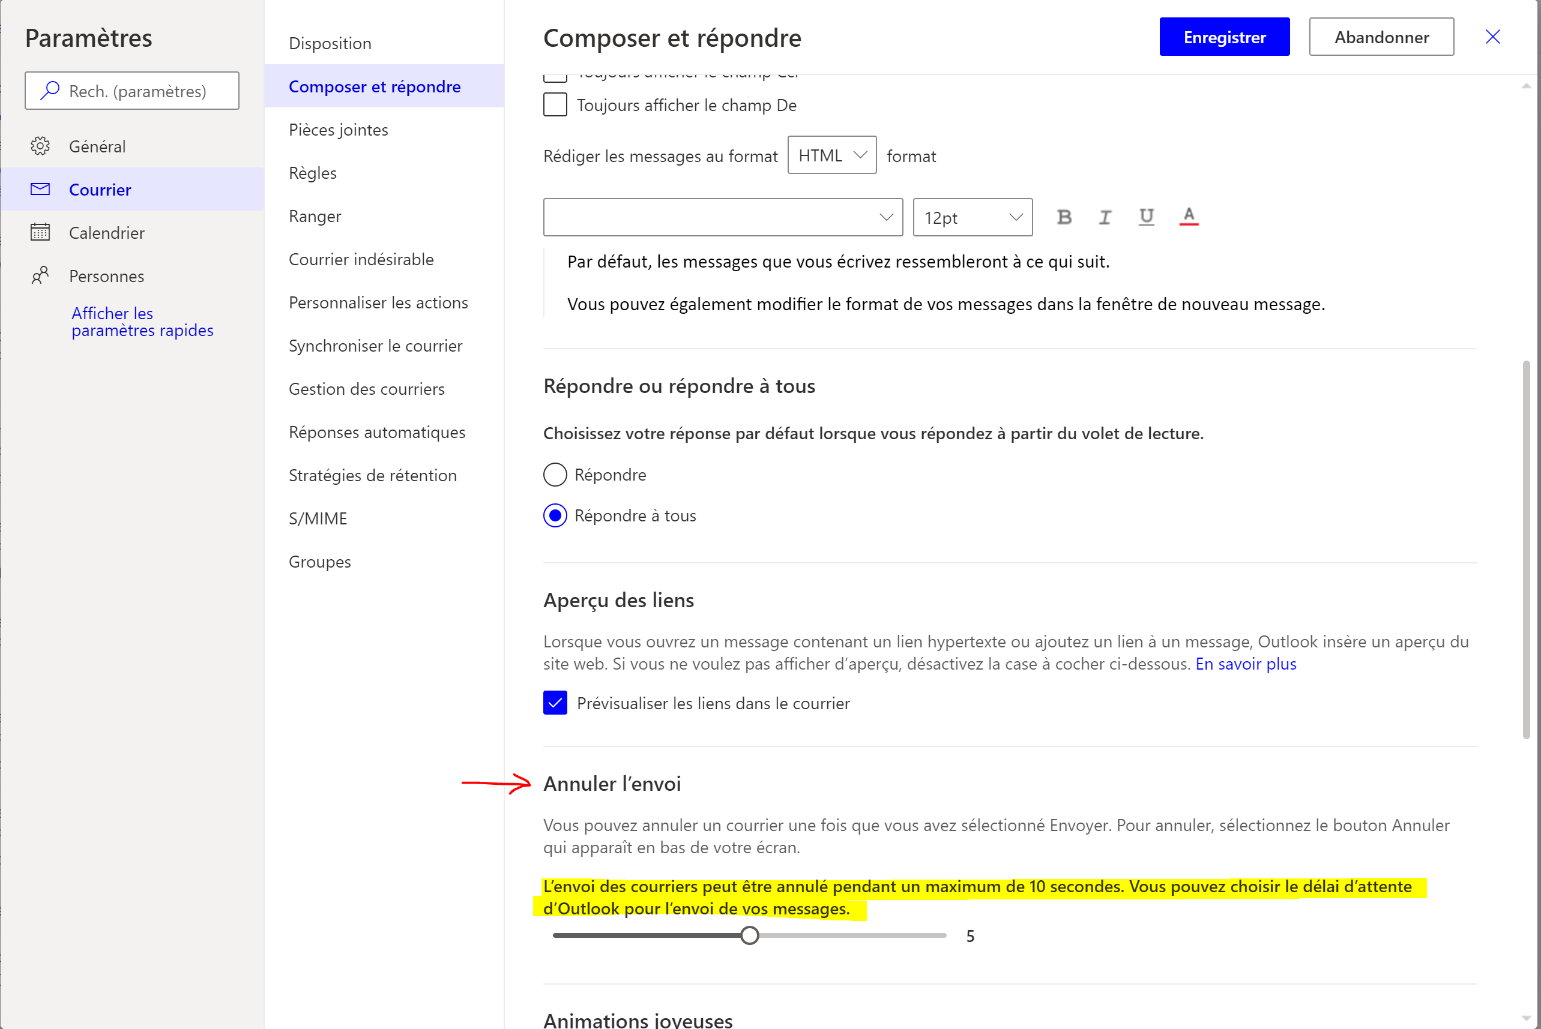Open the 'En savoir plus' link

click(1245, 664)
